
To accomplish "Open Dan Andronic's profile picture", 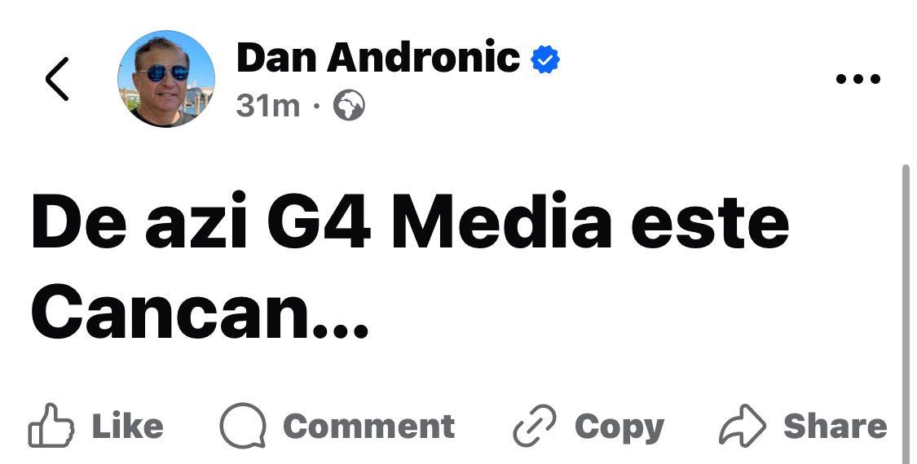I will coord(166,79).
